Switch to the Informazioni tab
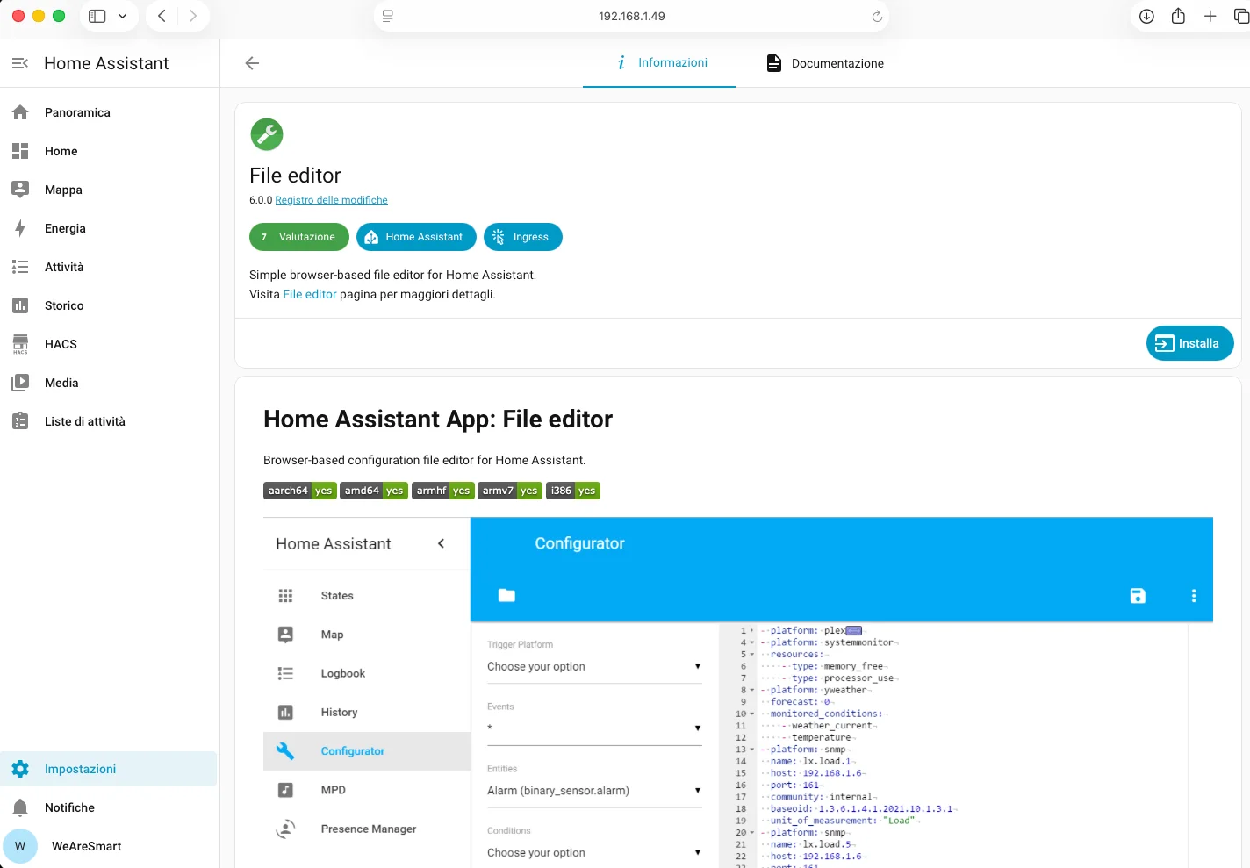The height and width of the screenshot is (868, 1250). point(659,63)
